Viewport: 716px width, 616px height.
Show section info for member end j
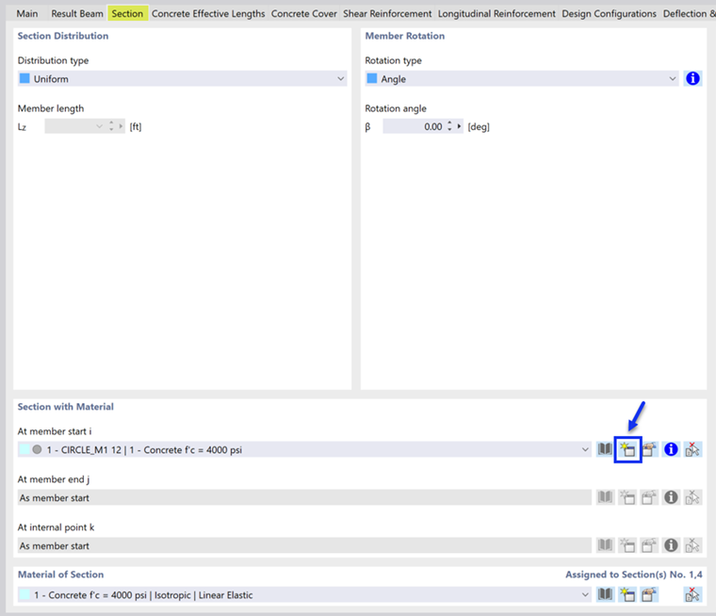coord(671,497)
